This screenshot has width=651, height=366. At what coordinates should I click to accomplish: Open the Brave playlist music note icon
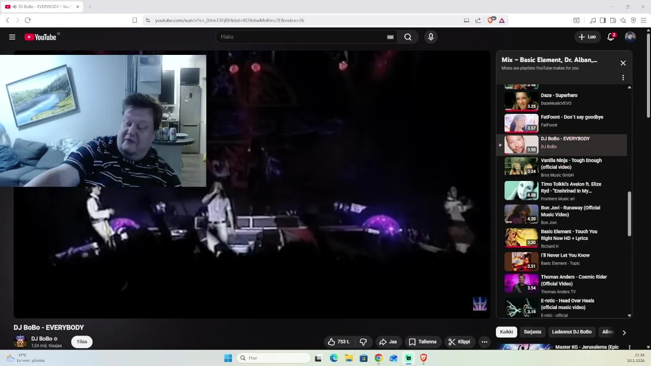coord(593,20)
